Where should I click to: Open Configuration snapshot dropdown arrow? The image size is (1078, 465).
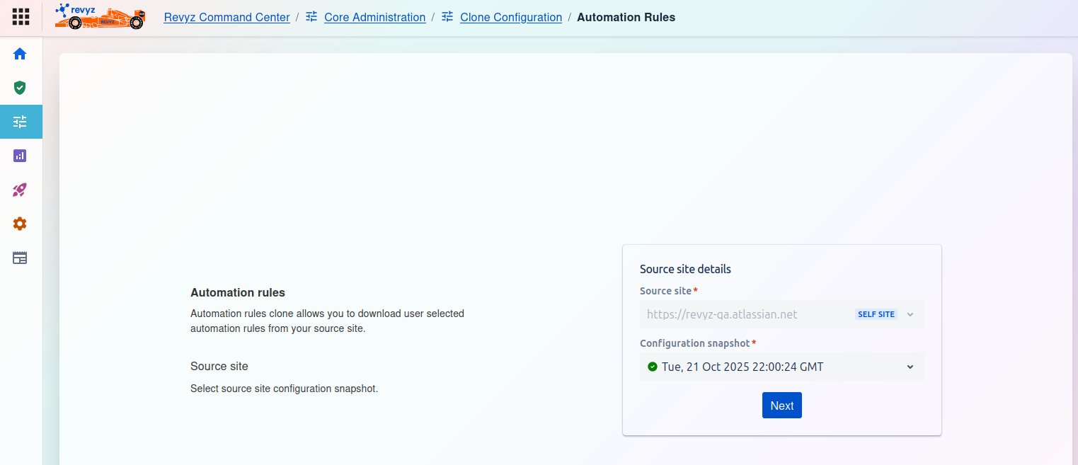coord(910,367)
